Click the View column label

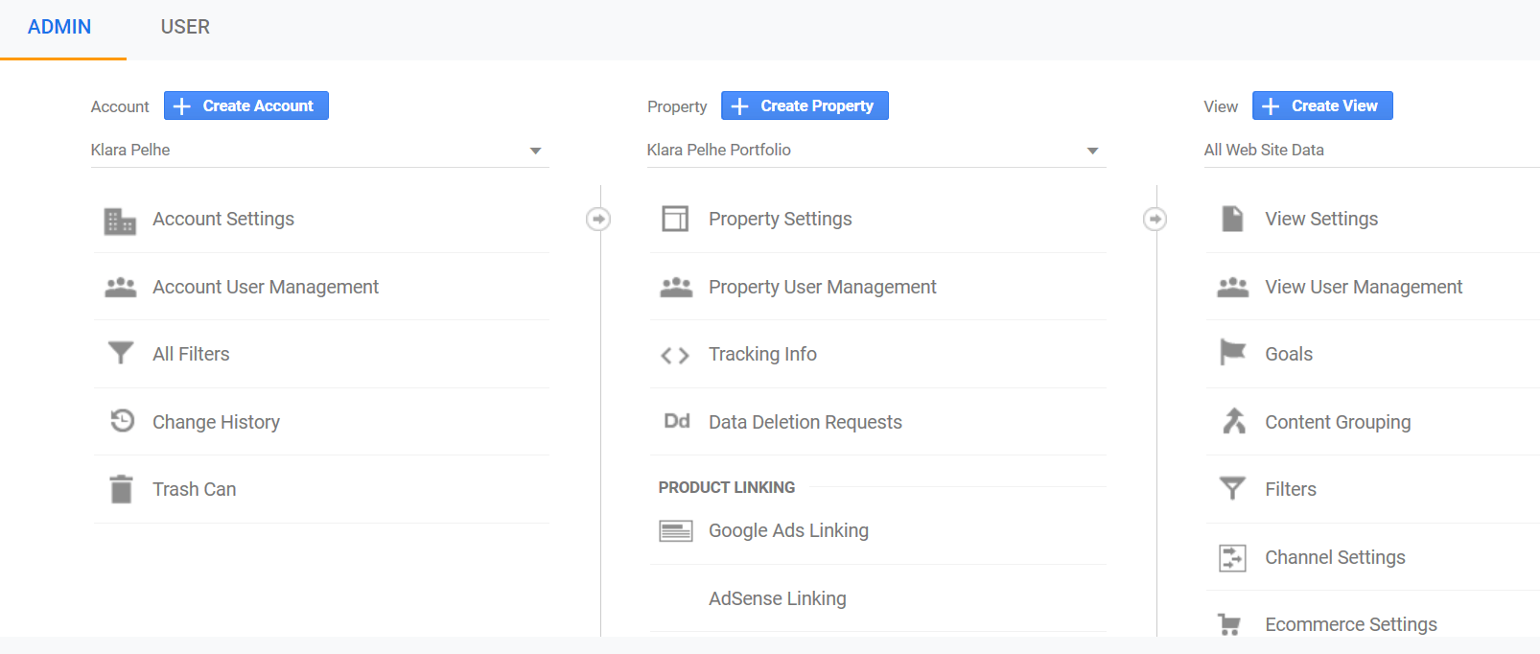click(1221, 106)
